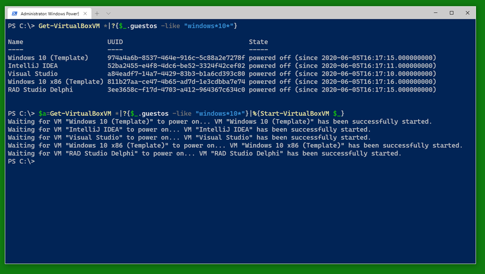
Task: Open a new terminal tab with plus button
Action: (x=97, y=13)
